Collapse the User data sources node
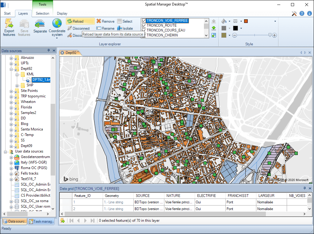 [6, 152]
